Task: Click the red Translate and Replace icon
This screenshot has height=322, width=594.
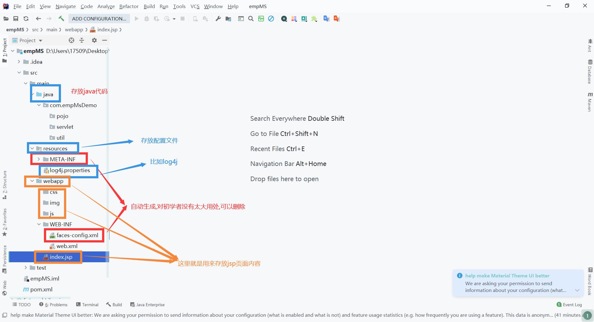Action: 337,19
